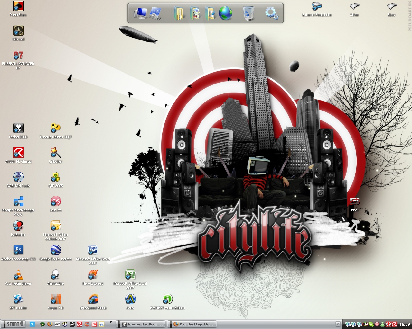Switch to Poison the Well taskbar window
The height and width of the screenshot is (329, 412).
tap(143, 324)
